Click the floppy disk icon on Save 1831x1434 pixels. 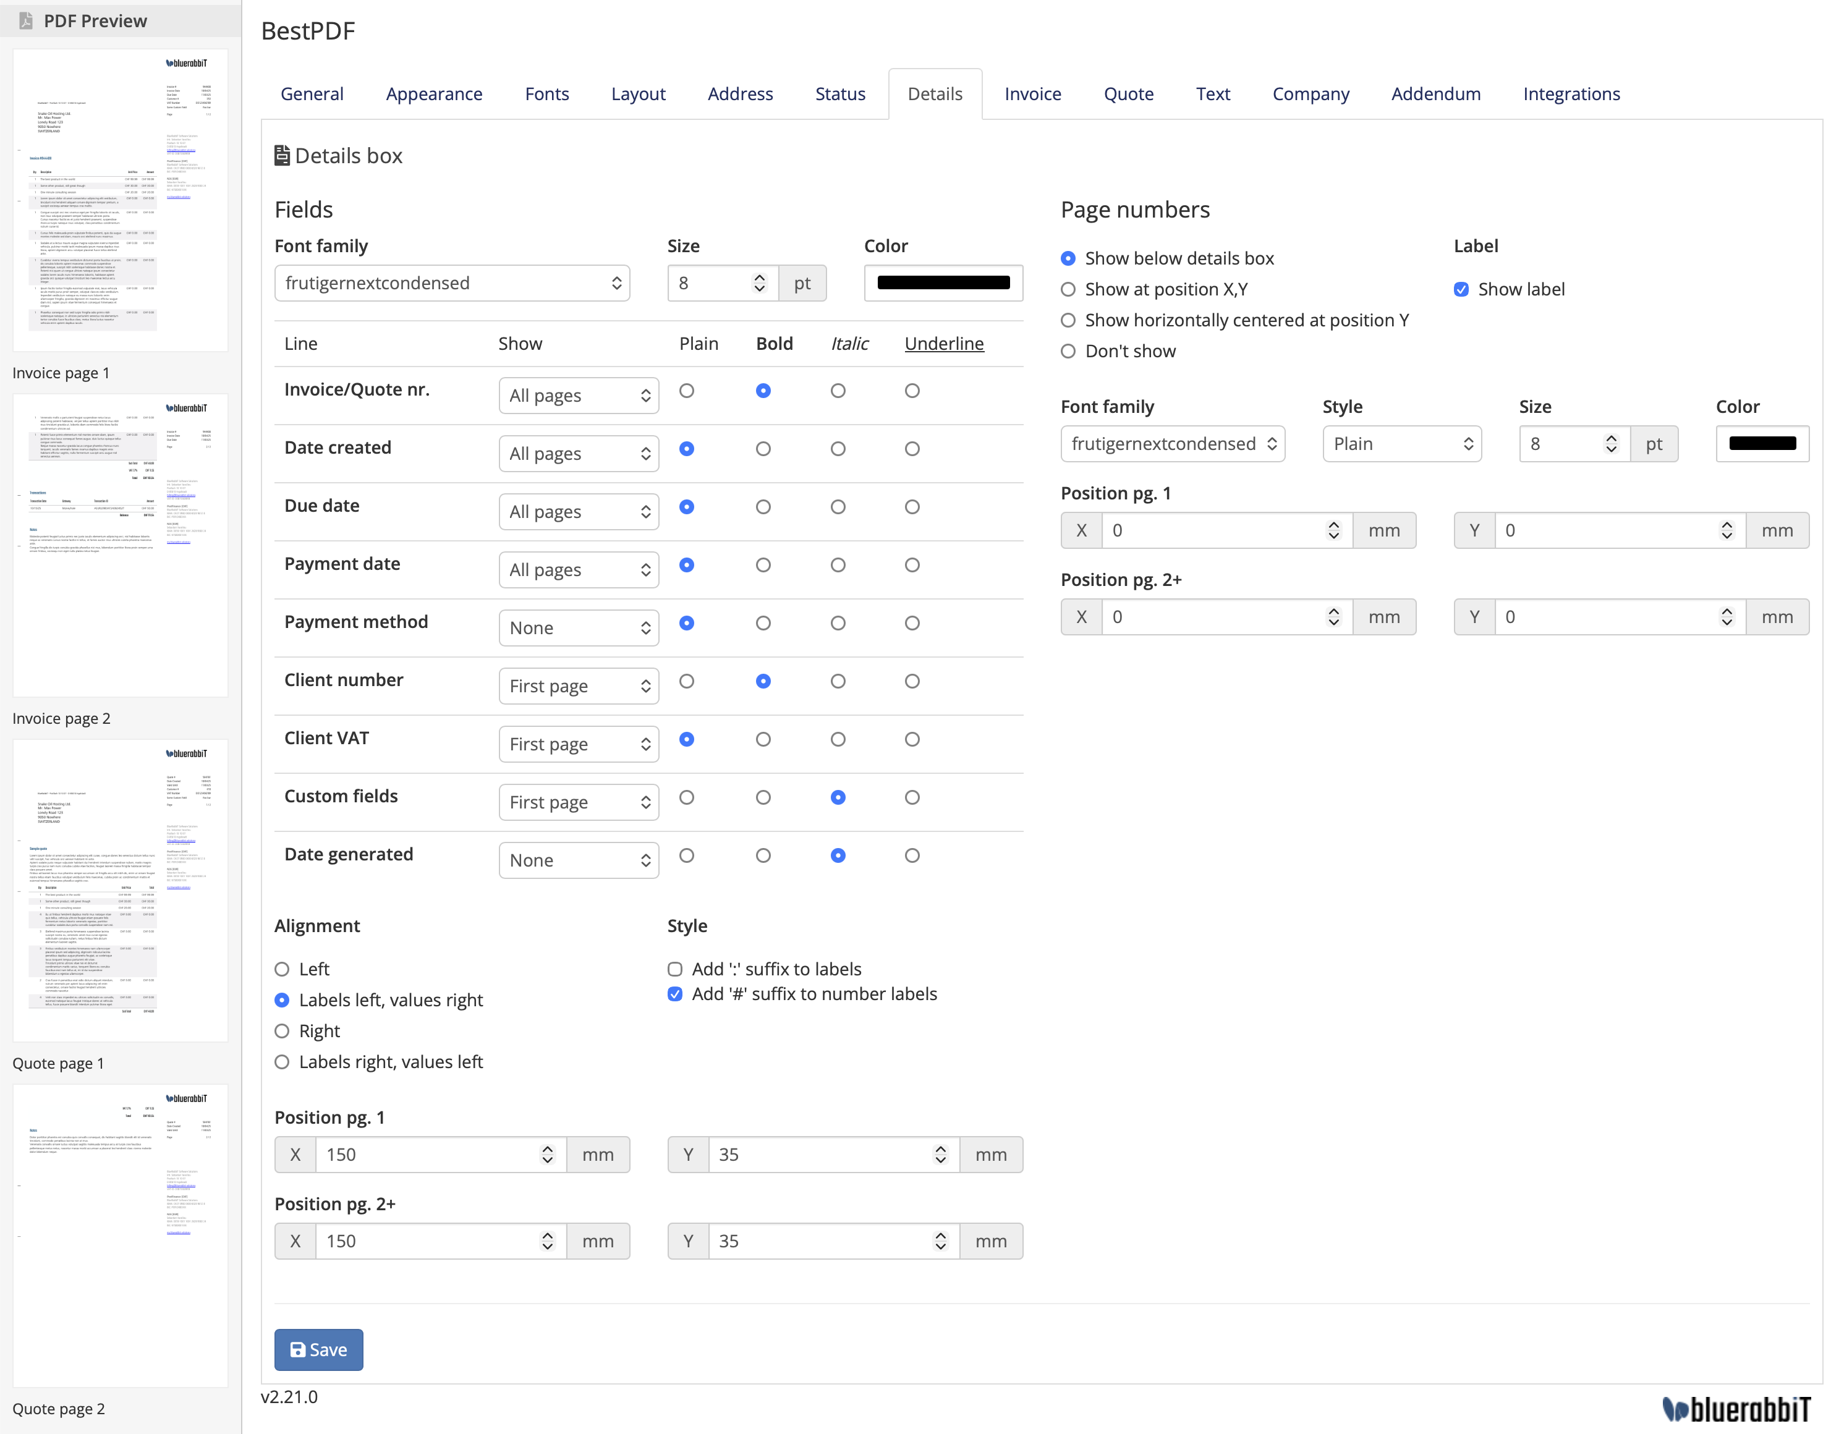pyautogui.click(x=298, y=1349)
